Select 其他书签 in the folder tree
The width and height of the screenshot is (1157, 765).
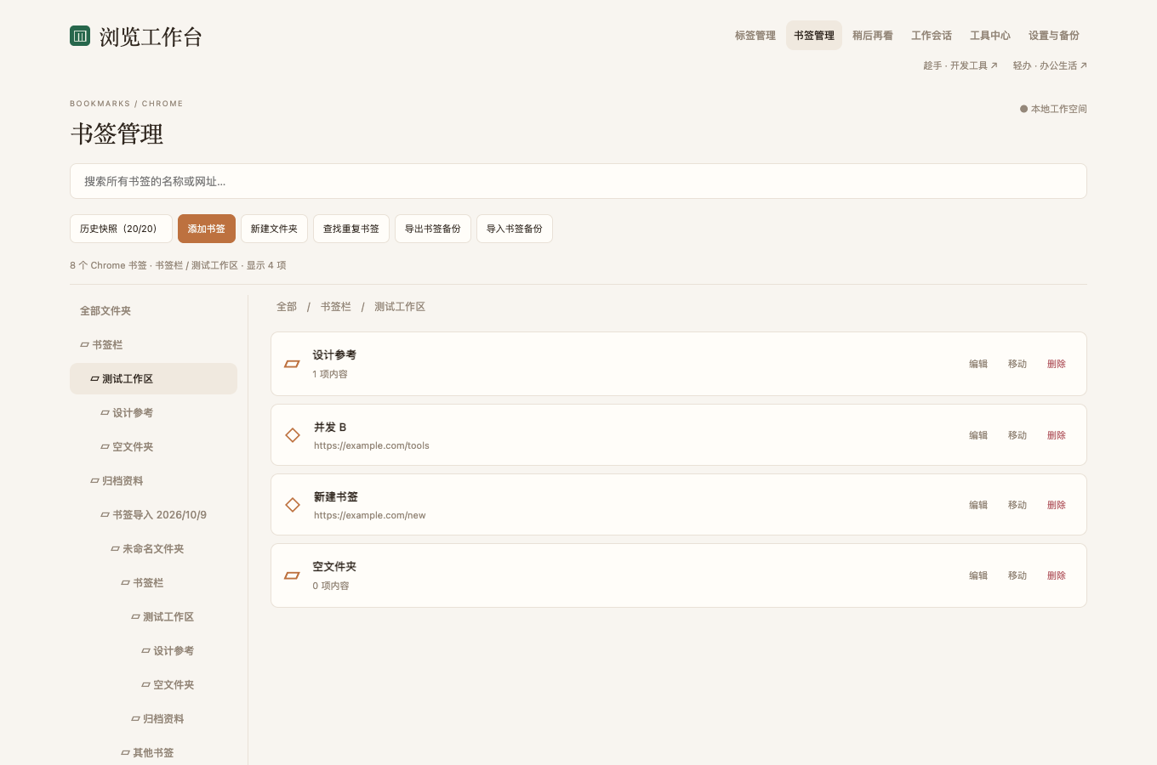pos(153,753)
